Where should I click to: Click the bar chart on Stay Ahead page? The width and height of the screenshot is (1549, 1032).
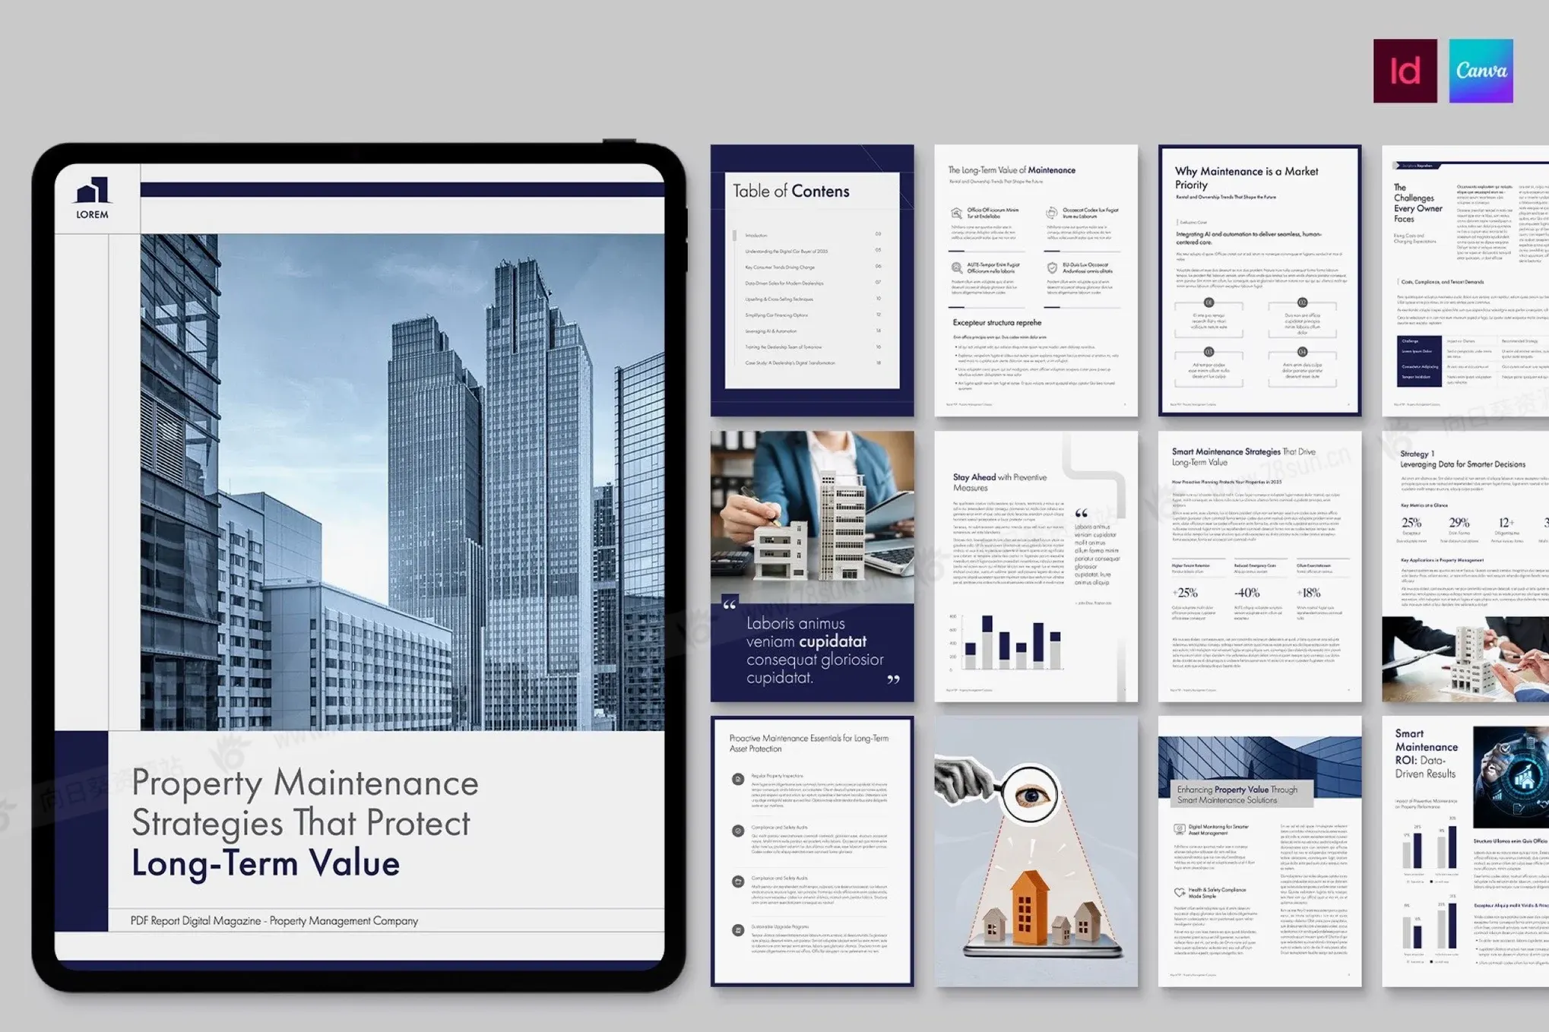(1007, 642)
